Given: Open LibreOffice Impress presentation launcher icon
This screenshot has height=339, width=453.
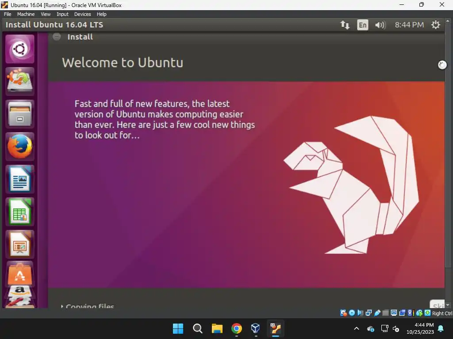Looking at the screenshot, I should click(19, 245).
